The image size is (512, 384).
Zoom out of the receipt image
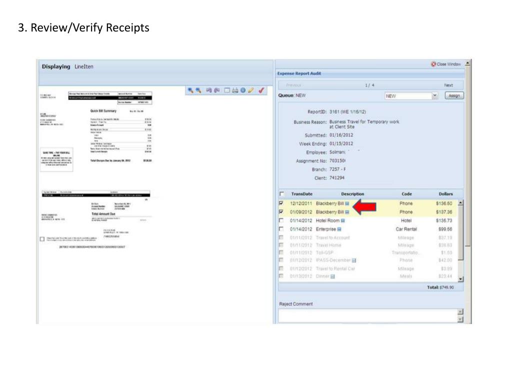(x=198, y=90)
